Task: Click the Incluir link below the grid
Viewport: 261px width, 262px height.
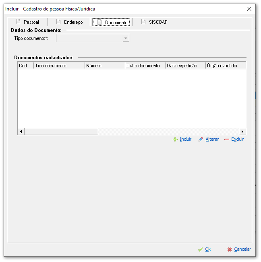Action: pyautogui.click(x=186, y=139)
